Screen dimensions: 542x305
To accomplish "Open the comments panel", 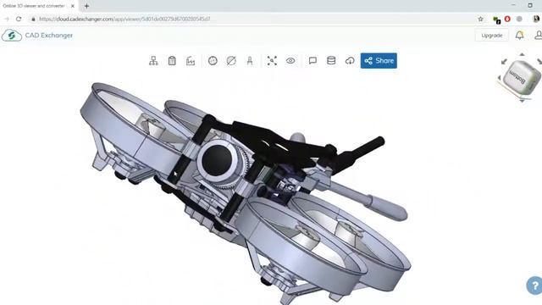I will tap(312, 61).
